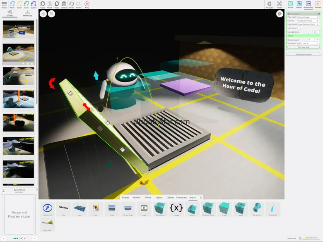Switch to the Scenes tab
This screenshot has height=242, width=323.
(x=10, y=14)
